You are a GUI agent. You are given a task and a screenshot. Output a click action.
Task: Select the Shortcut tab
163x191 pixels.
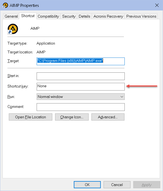[x=28, y=16]
